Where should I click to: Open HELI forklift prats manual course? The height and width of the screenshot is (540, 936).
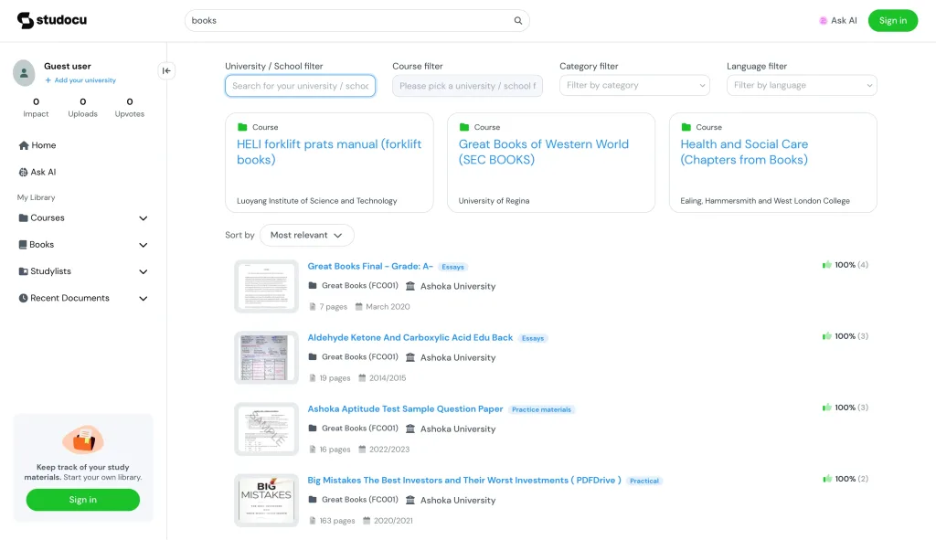click(x=329, y=152)
